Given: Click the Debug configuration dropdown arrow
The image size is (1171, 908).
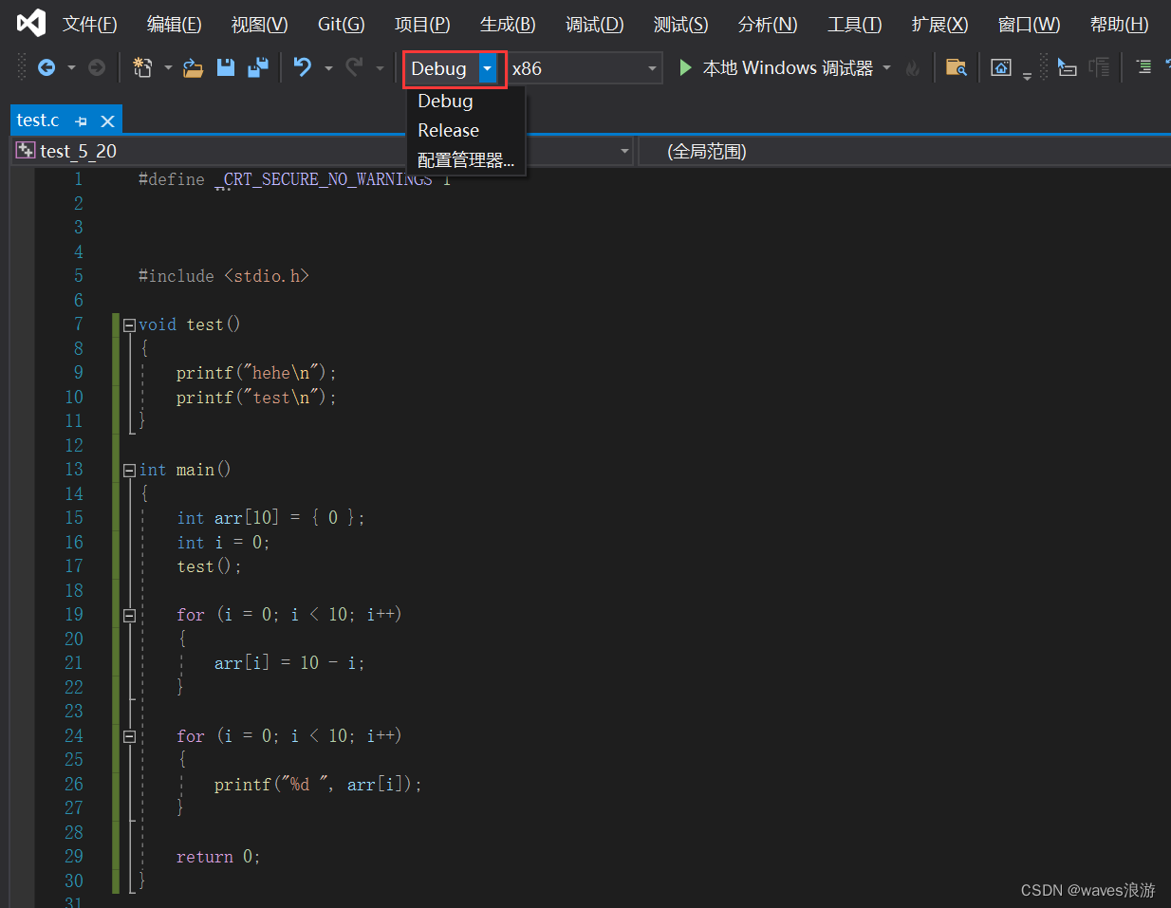Looking at the screenshot, I should [x=487, y=68].
